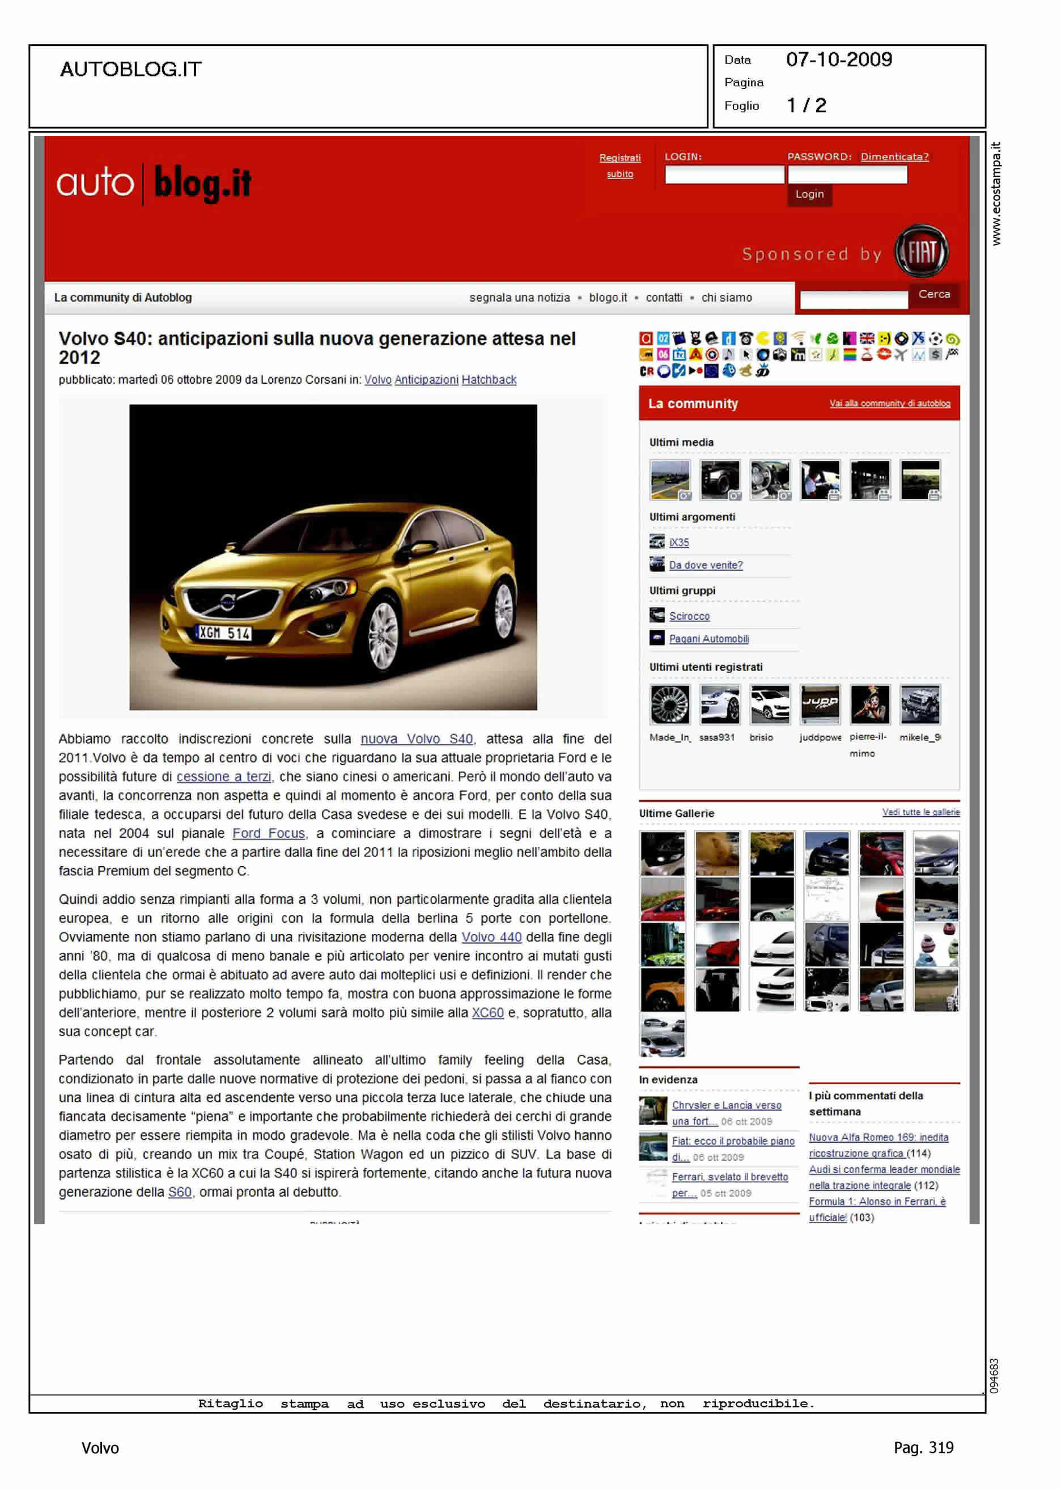Click the Fiat sponsor logo
Screen dimensions: 1061x1489
pos(921,252)
